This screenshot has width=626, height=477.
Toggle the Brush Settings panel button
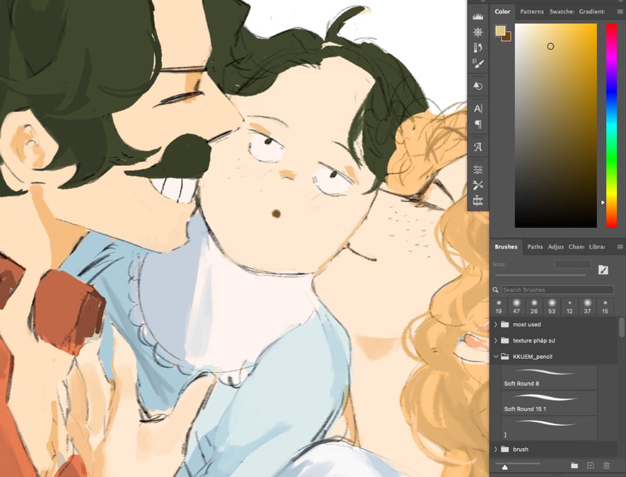(x=603, y=270)
